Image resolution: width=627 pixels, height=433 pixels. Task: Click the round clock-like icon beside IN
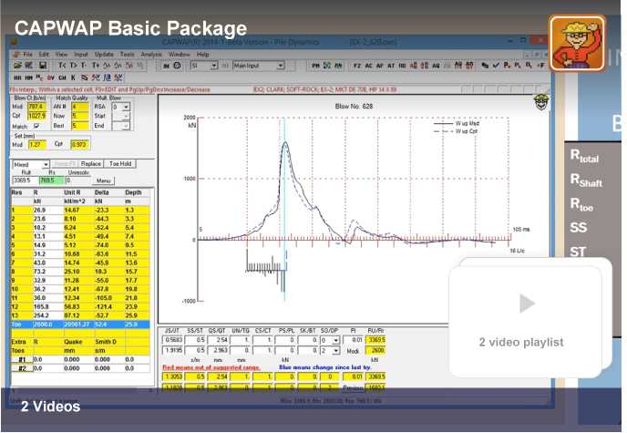177,66
